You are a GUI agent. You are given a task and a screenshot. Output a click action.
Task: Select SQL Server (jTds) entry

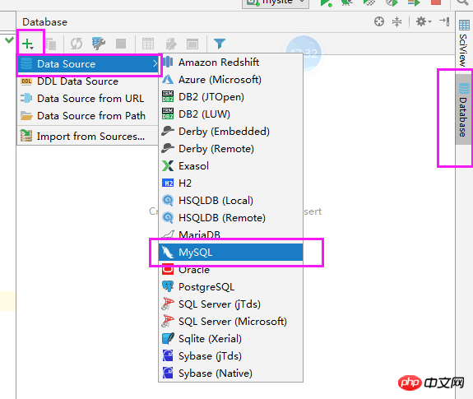(231, 304)
